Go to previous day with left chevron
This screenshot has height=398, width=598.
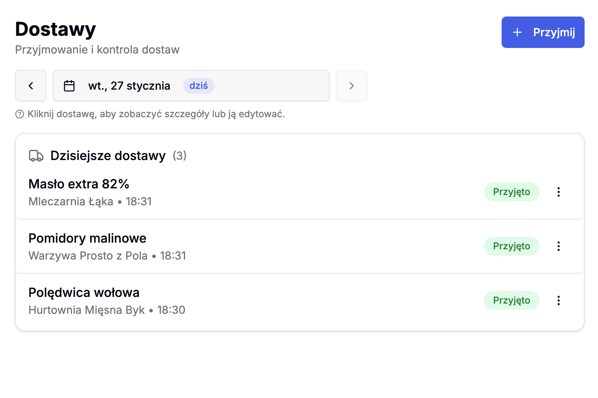coord(31,86)
